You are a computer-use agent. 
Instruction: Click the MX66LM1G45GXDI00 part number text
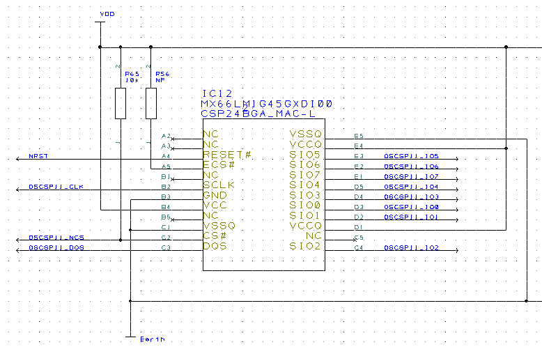[x=267, y=104]
